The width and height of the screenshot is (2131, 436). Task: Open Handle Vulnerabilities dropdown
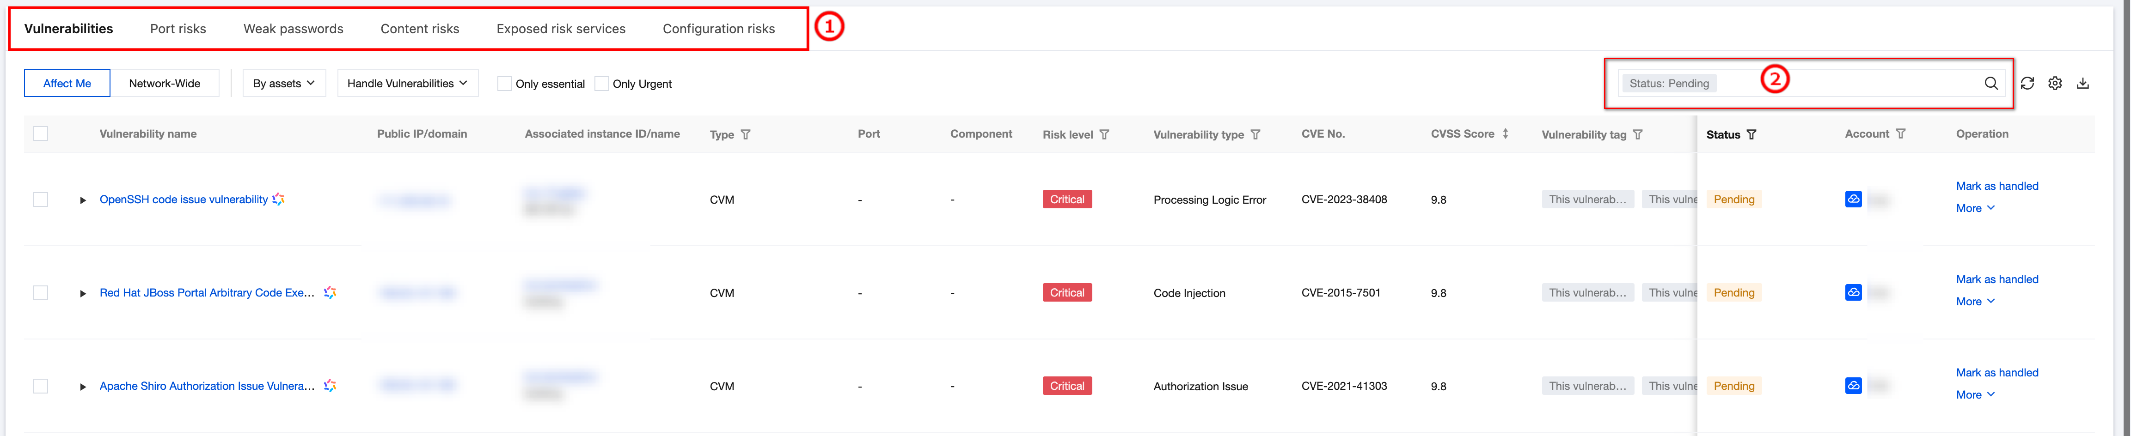407,84
